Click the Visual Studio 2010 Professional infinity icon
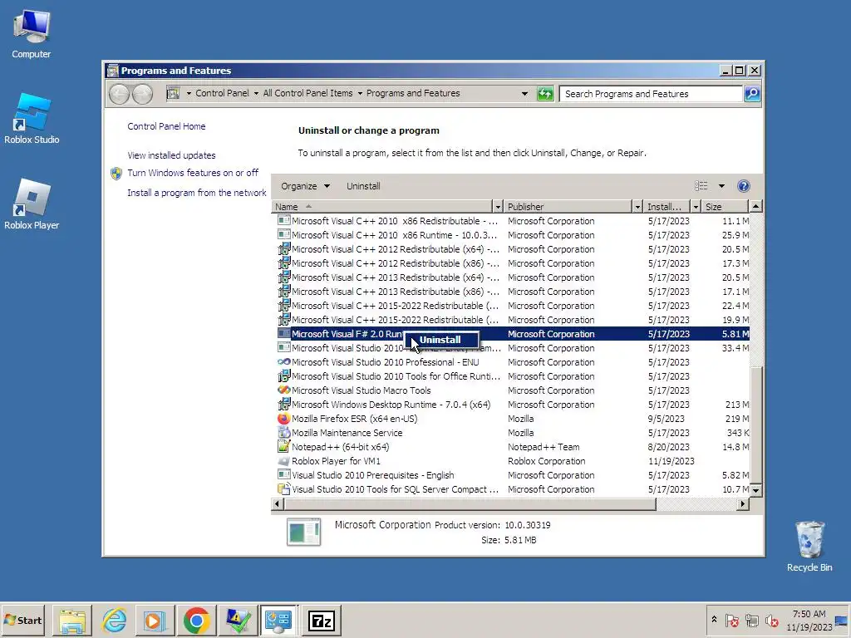851x638 pixels. pos(284,362)
